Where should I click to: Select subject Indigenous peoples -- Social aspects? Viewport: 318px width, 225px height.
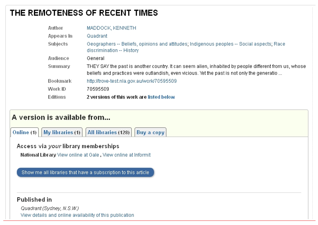pyautogui.click(x=230, y=44)
